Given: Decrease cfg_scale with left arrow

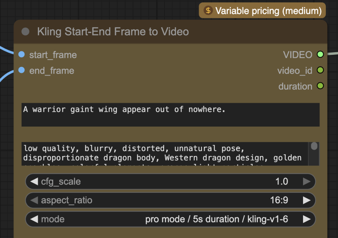Looking at the screenshot, I should tap(34, 181).
